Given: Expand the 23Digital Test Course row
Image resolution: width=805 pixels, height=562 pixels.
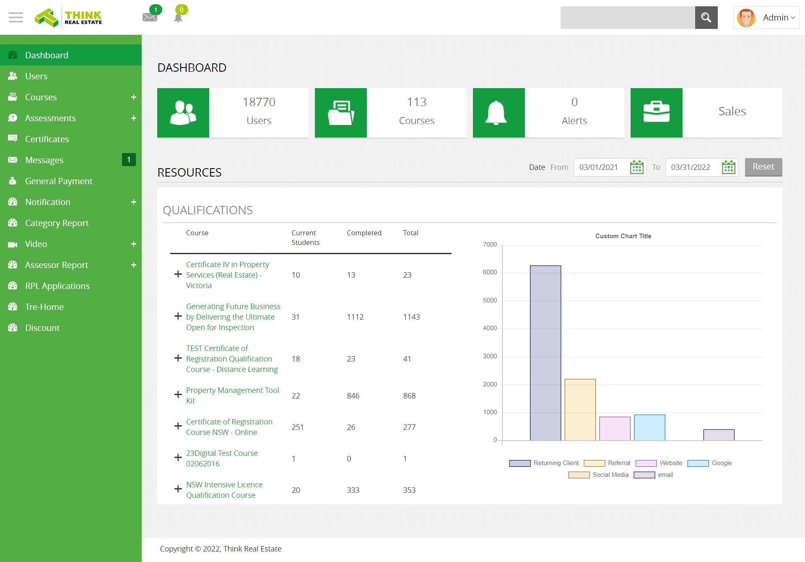Looking at the screenshot, I should point(178,458).
